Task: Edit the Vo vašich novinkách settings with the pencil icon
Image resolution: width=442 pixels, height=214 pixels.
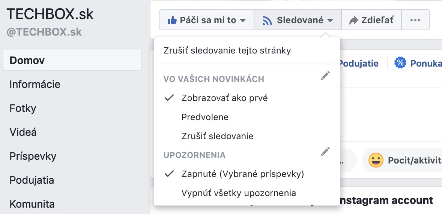Action: tap(325, 76)
